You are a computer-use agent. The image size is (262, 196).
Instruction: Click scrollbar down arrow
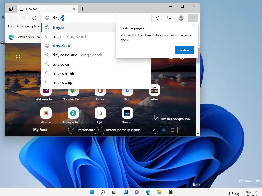click(x=198, y=134)
